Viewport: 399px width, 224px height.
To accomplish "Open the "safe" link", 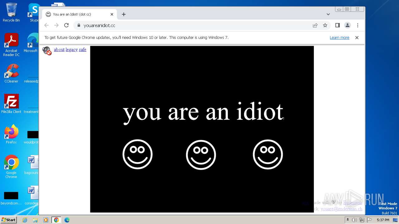I will pyautogui.click(x=83, y=49).
